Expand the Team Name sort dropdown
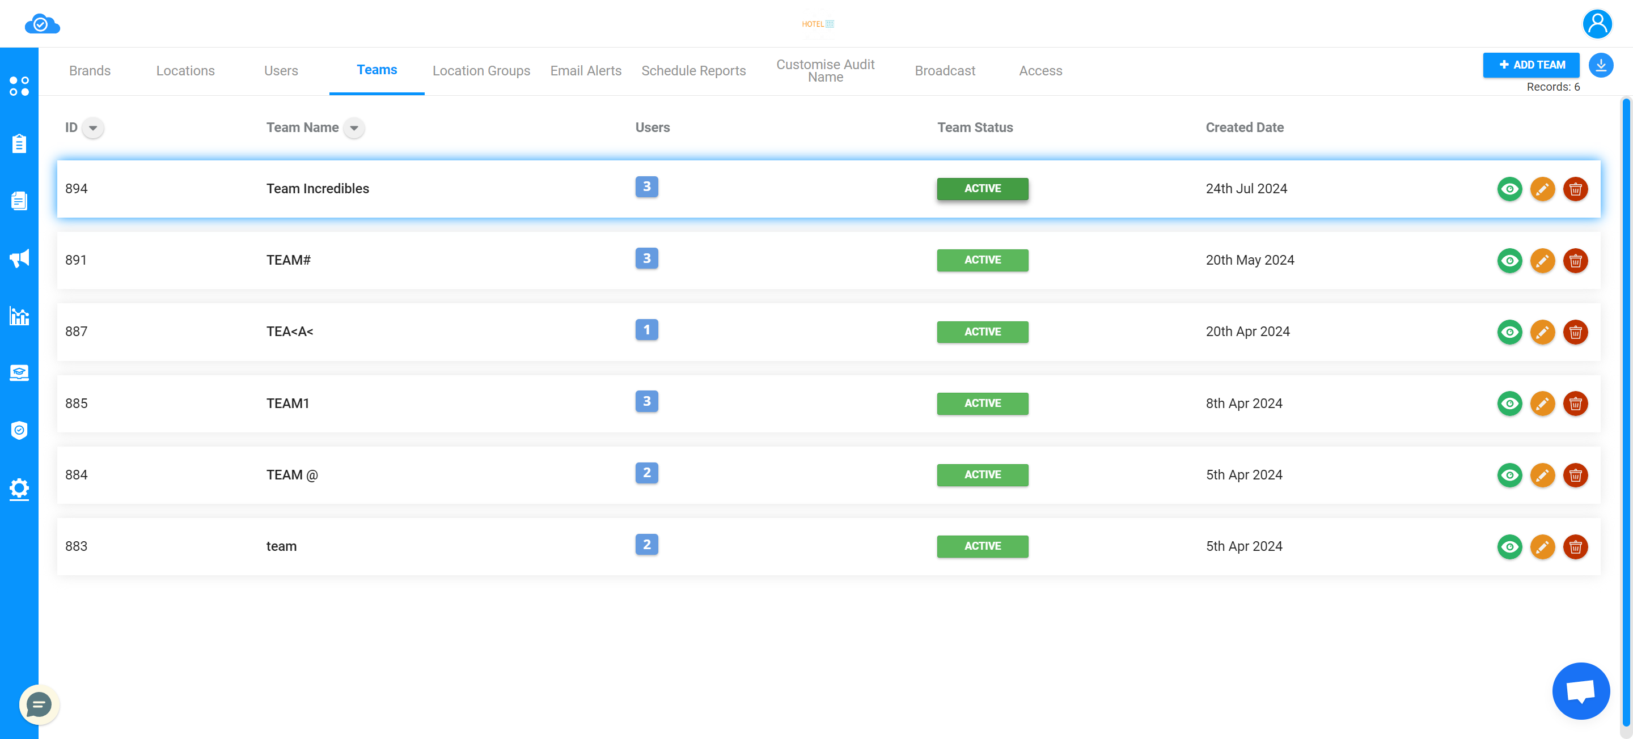 coord(354,128)
